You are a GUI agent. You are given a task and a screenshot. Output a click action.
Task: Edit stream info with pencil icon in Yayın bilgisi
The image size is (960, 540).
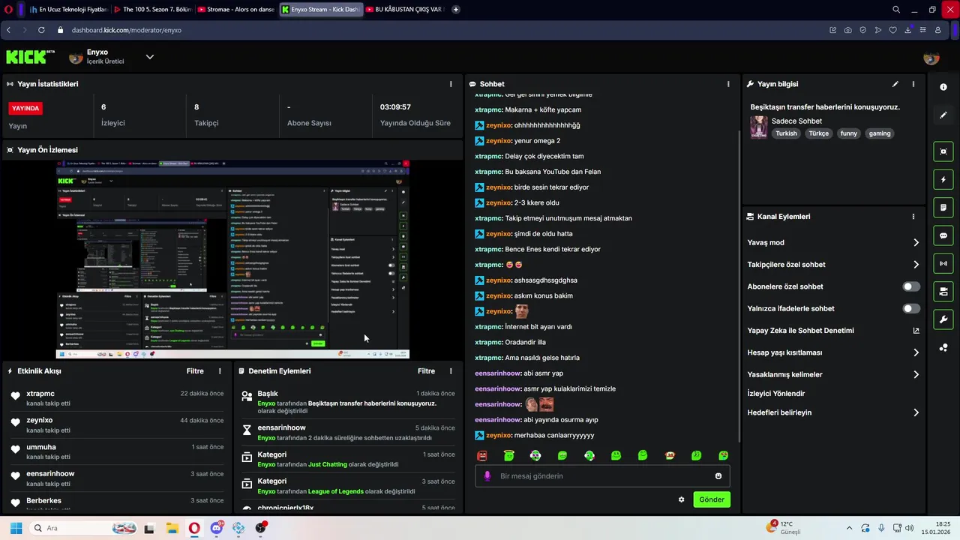pos(895,84)
